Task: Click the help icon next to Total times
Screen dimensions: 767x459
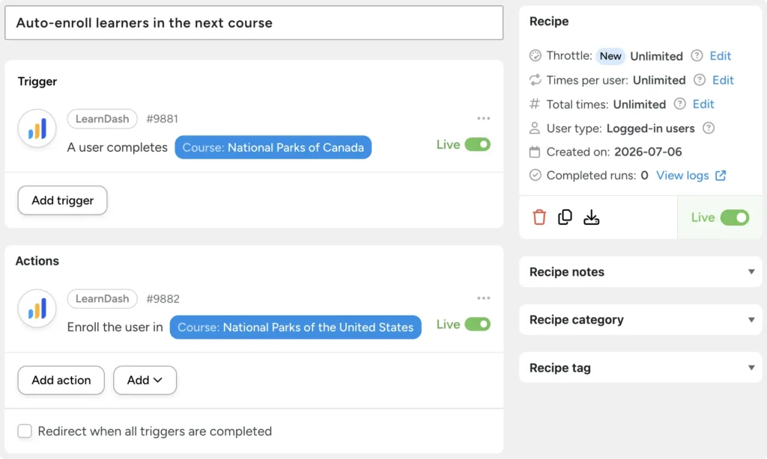Action: pos(679,103)
